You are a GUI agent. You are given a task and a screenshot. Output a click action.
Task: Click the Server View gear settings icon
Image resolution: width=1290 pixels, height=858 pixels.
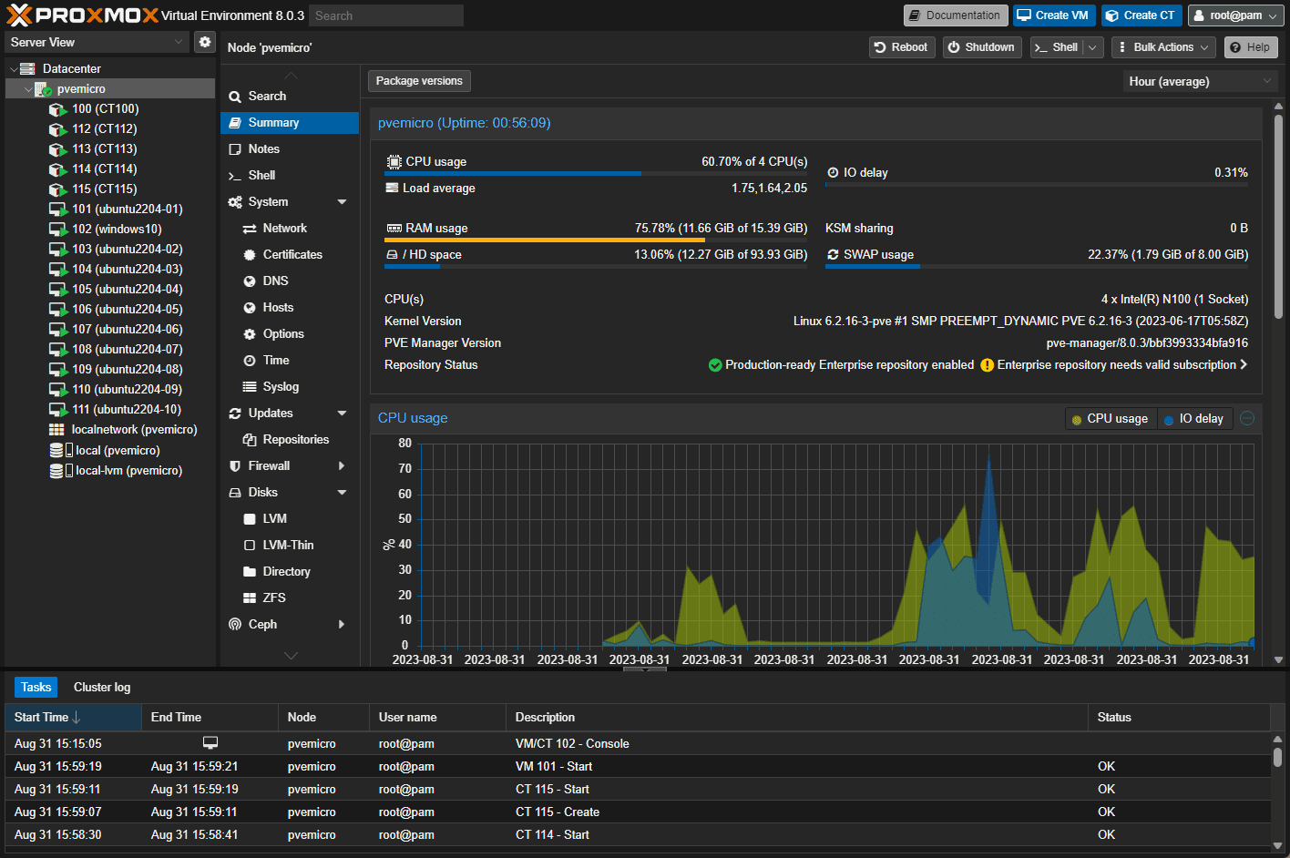(205, 42)
